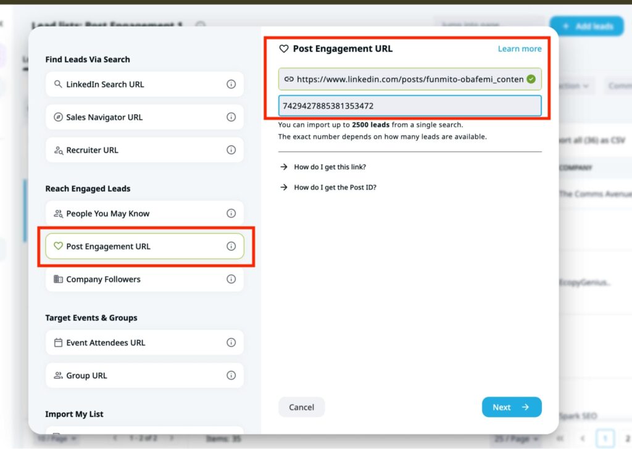Click the calendar icon on Event Attendees URL
The image size is (632, 449).
point(59,342)
